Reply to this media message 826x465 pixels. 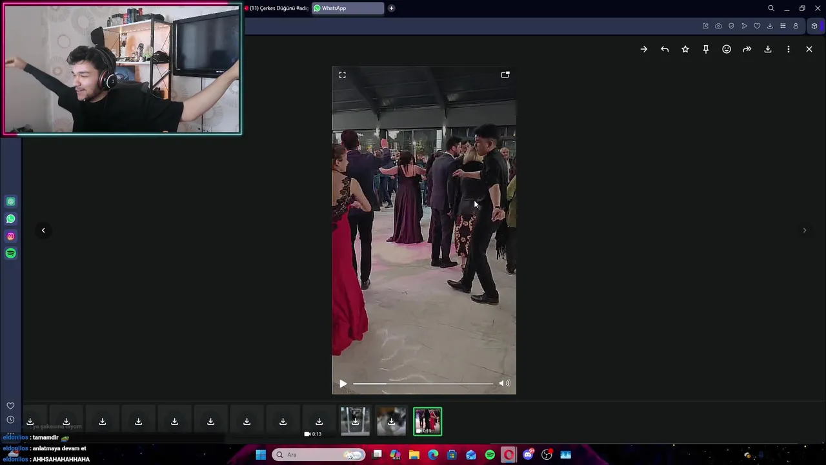coord(665,49)
